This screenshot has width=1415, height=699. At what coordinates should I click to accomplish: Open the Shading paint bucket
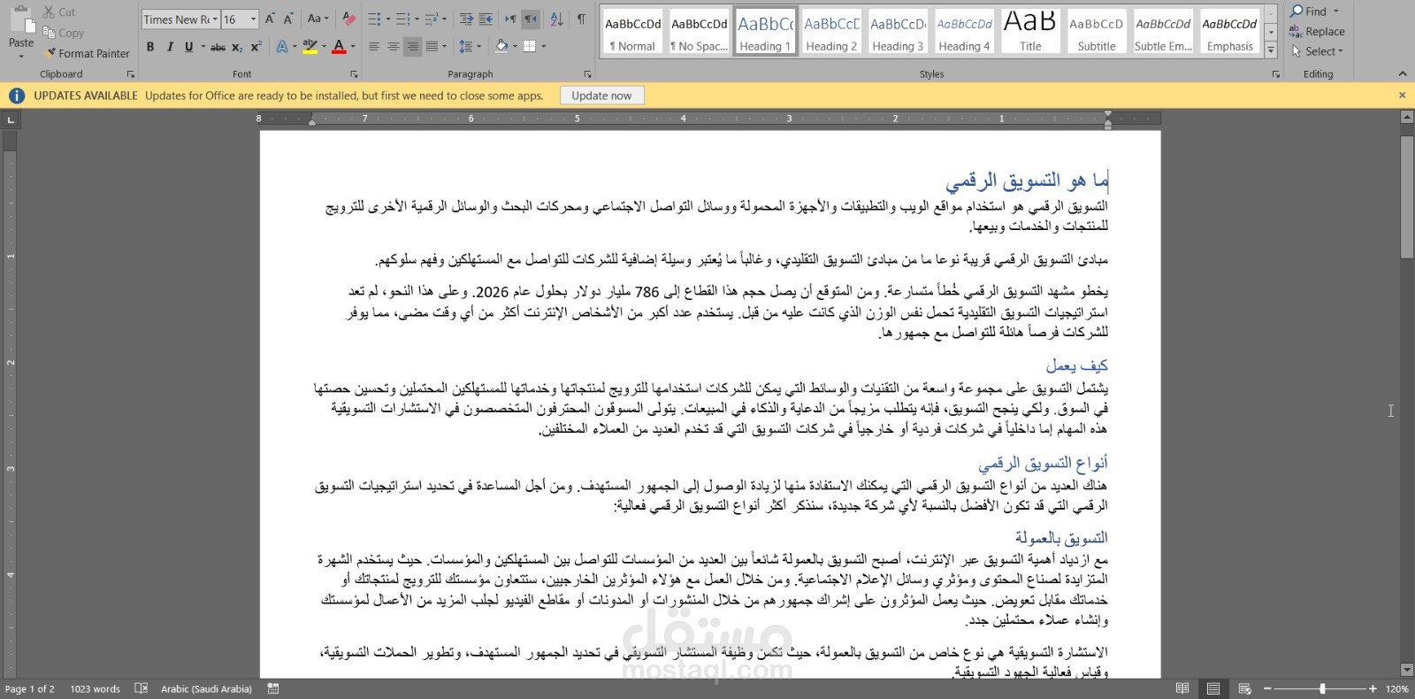pos(501,46)
